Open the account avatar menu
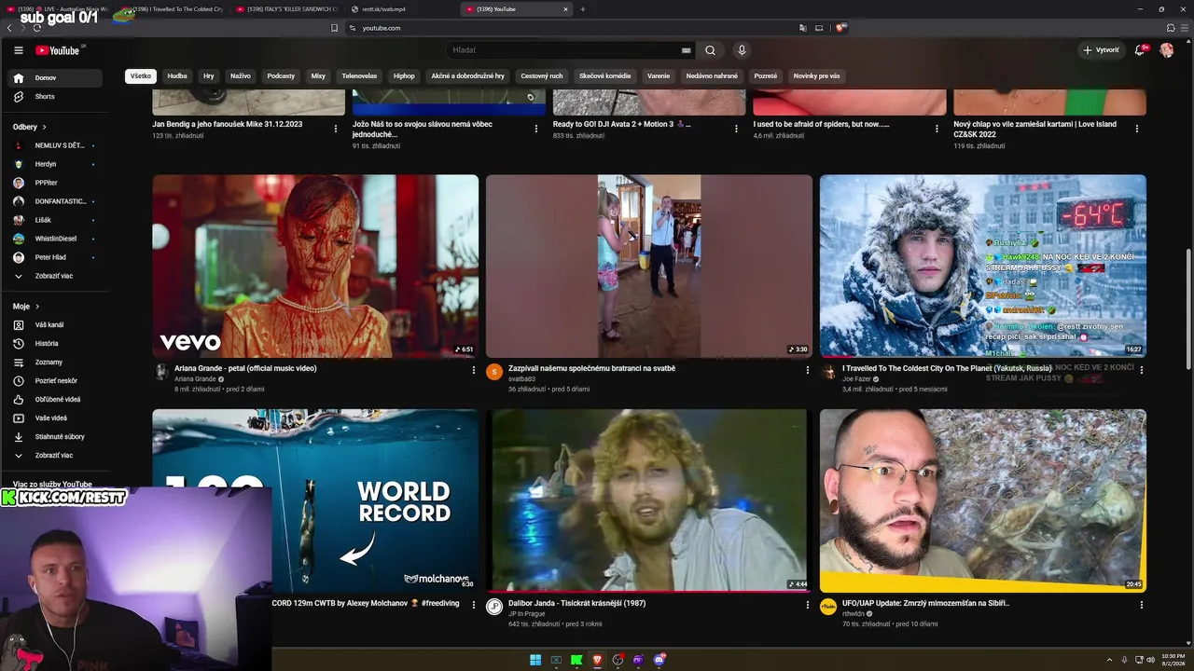Viewport: 1194px width, 671px height. coord(1166,50)
